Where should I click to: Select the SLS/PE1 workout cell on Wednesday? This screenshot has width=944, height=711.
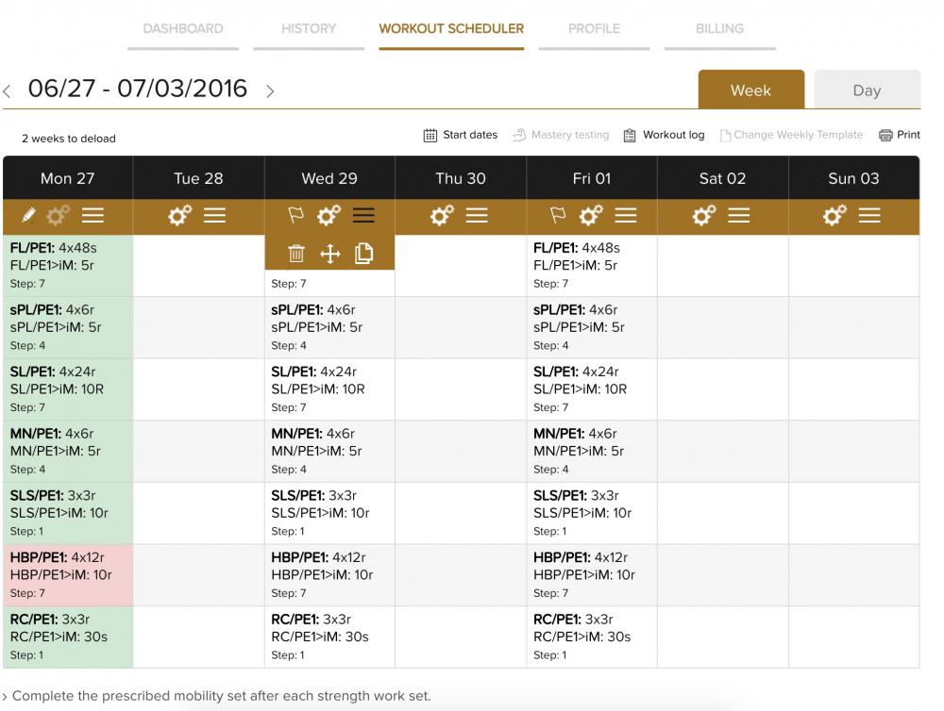tap(329, 513)
